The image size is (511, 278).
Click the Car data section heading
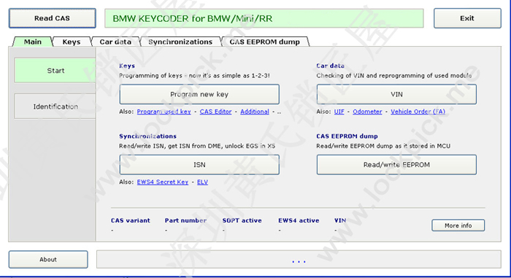(x=330, y=66)
